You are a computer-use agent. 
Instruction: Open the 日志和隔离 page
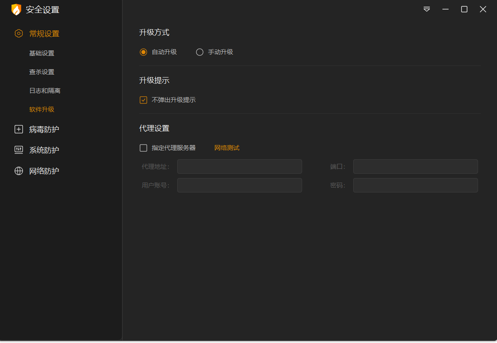(x=45, y=90)
